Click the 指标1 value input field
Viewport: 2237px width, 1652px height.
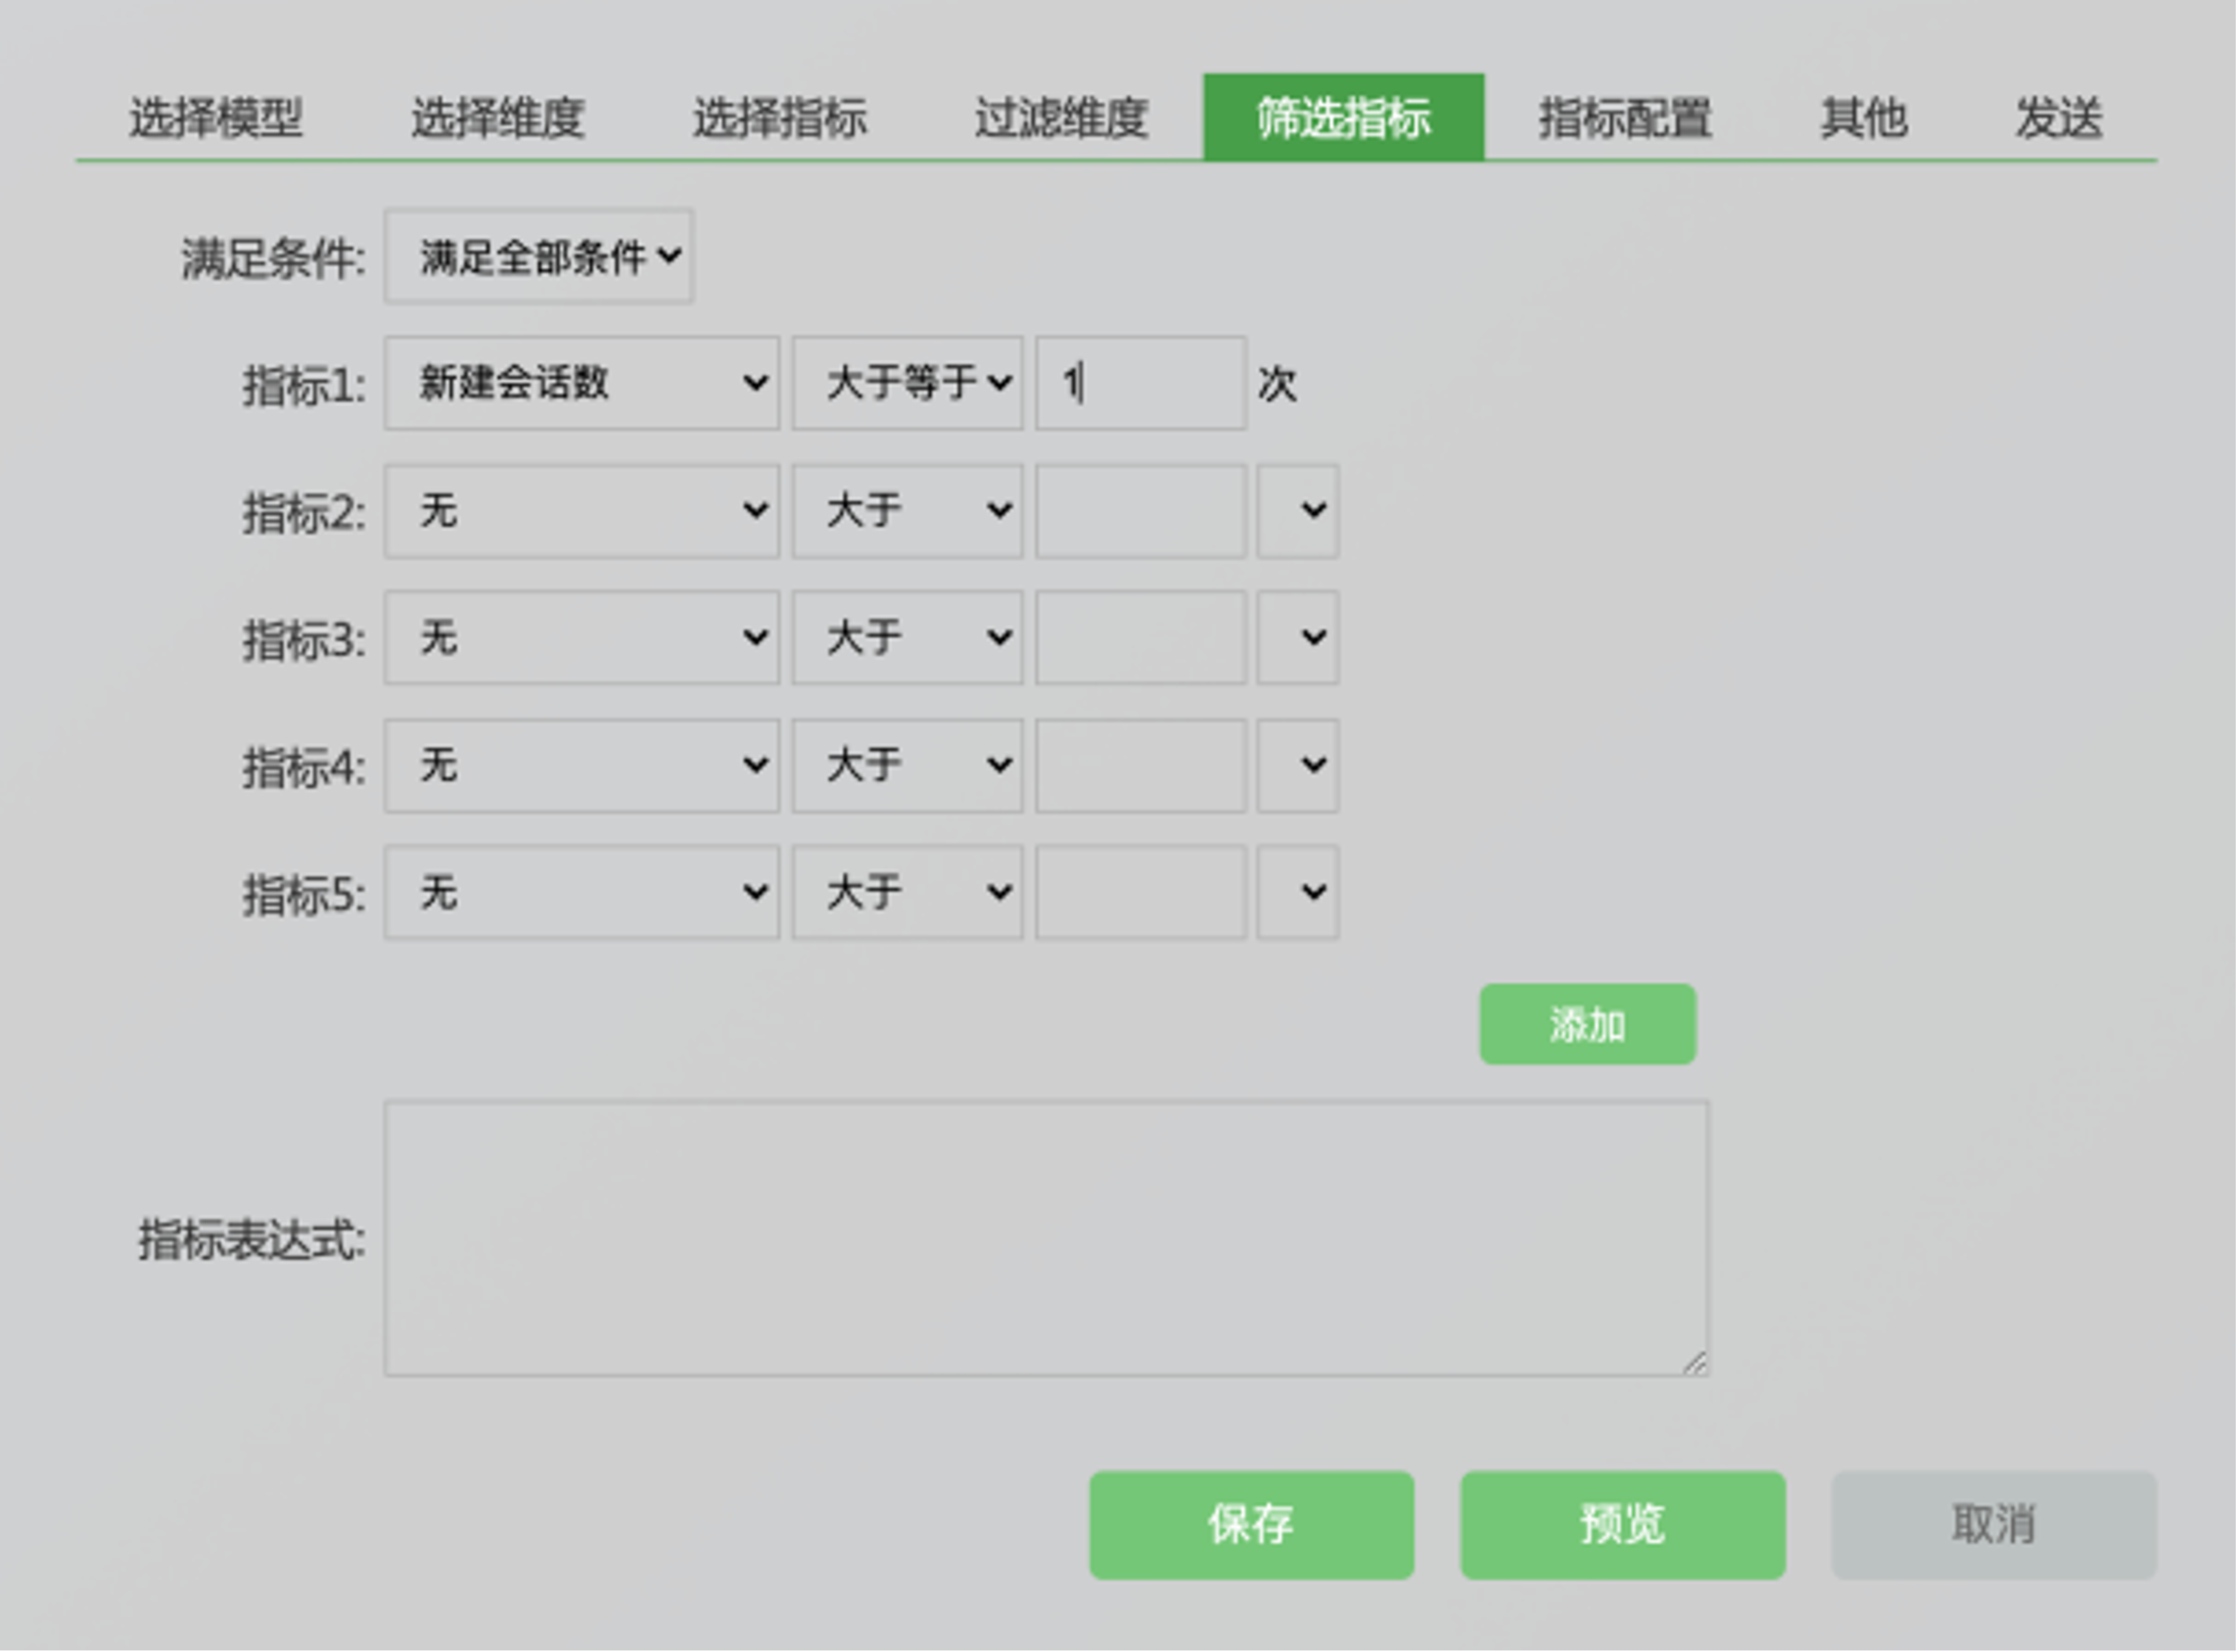click(x=1140, y=383)
